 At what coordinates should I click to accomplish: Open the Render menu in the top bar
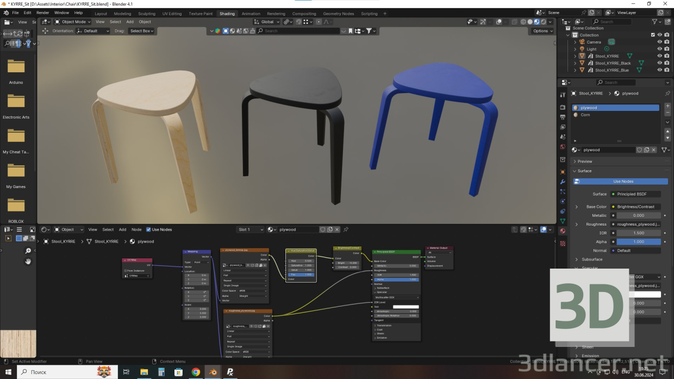tap(42, 13)
